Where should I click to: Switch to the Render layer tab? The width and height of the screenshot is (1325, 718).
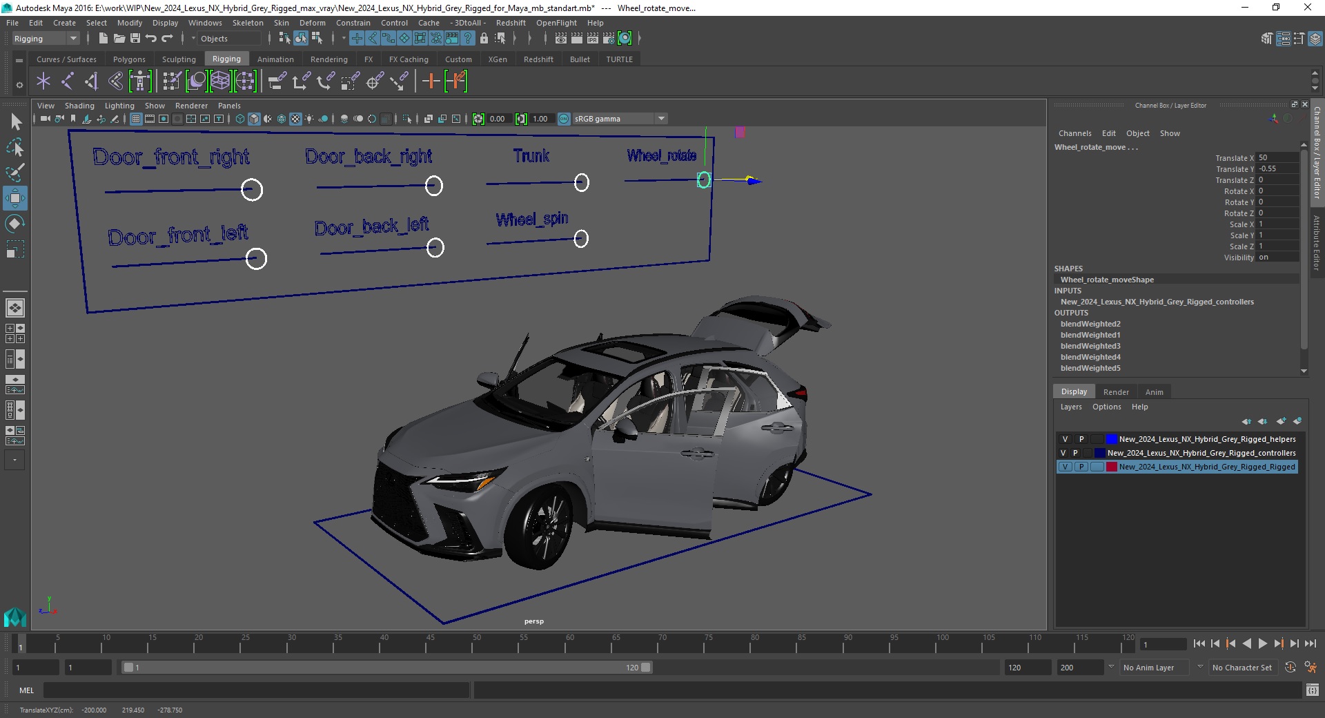(x=1116, y=391)
